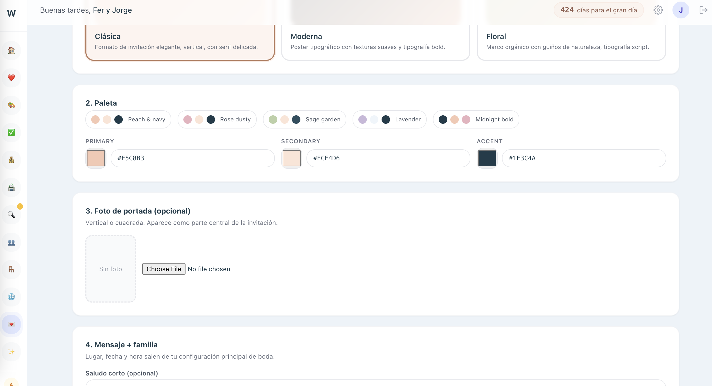Image resolution: width=712 pixels, height=386 pixels.
Task: Choose the Peach & navy palette
Action: click(128, 119)
